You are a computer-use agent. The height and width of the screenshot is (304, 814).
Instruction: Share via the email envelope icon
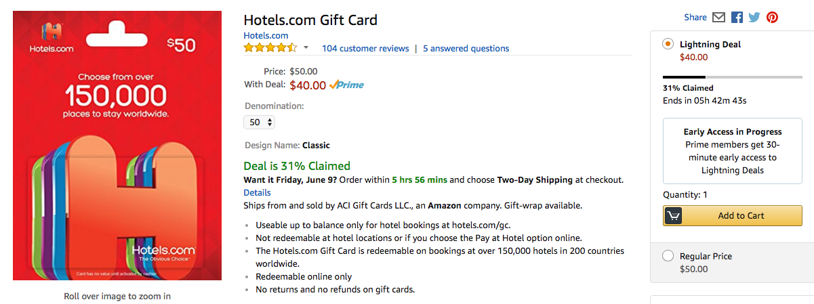[719, 18]
